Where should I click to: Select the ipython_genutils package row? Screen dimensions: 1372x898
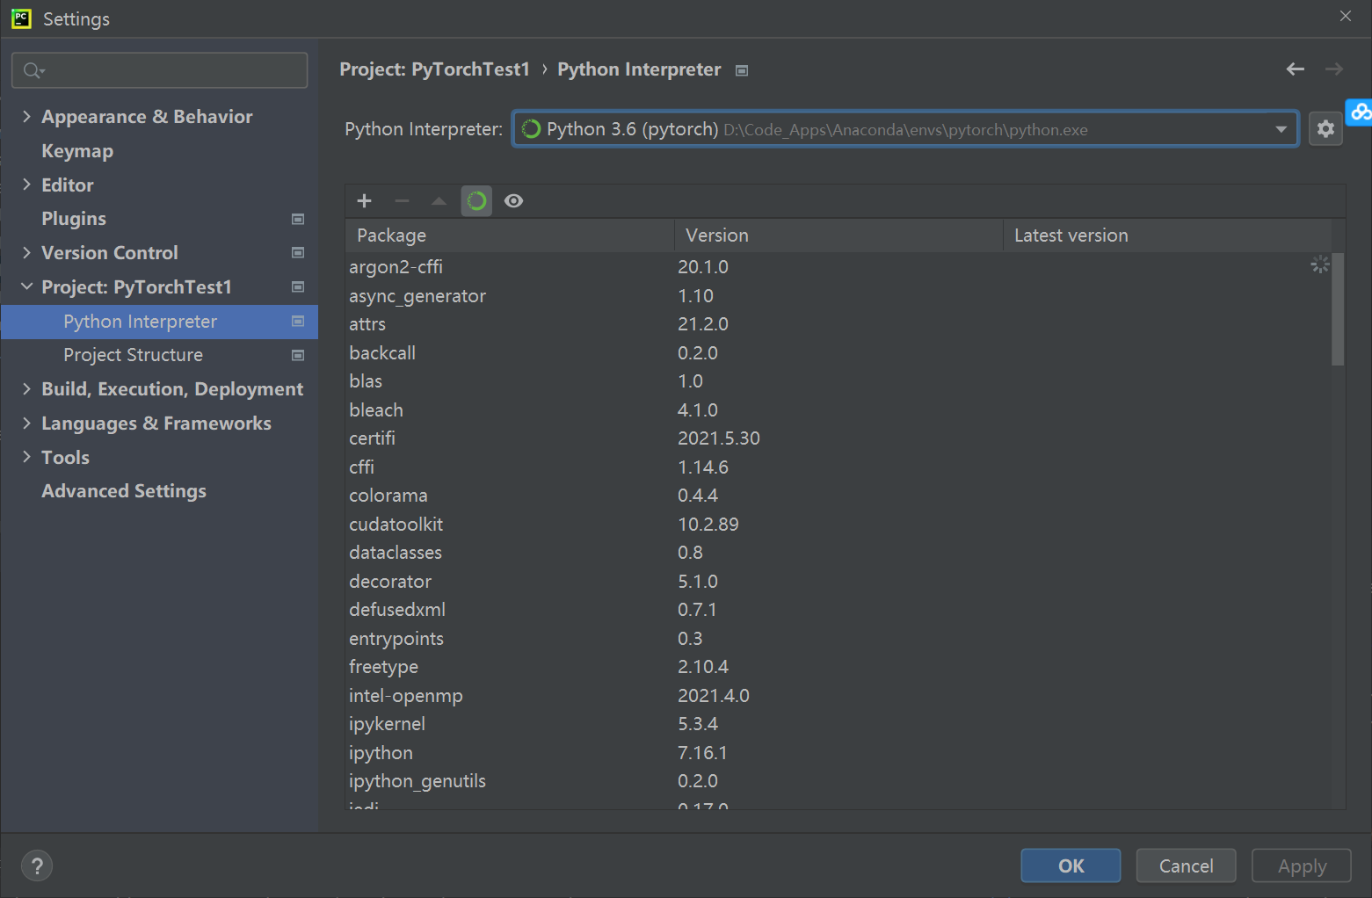pos(838,781)
